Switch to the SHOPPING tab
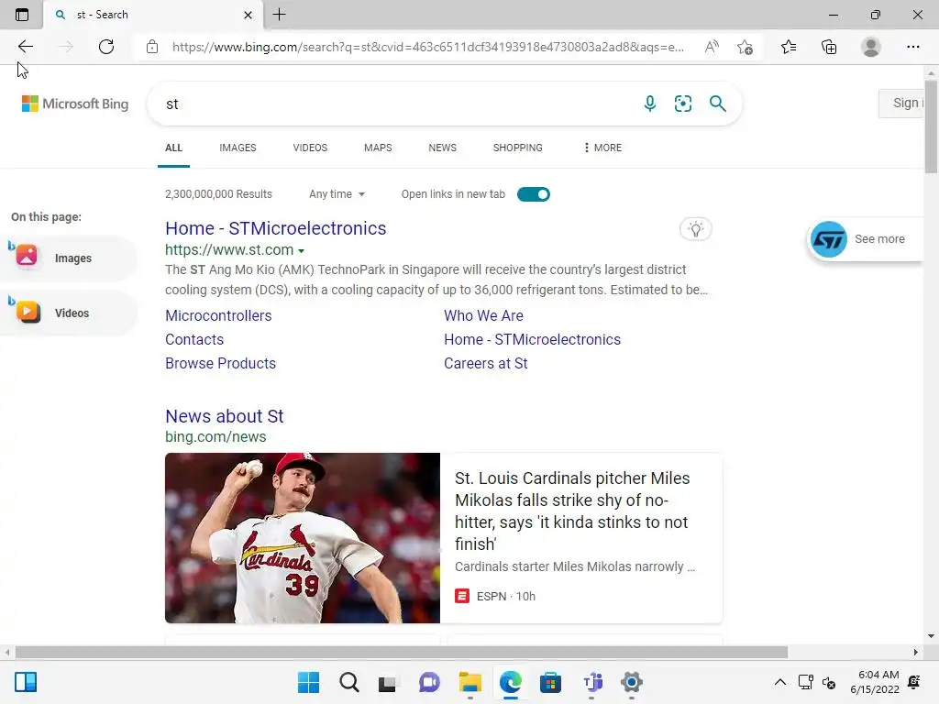The image size is (939, 704). pyautogui.click(x=518, y=148)
